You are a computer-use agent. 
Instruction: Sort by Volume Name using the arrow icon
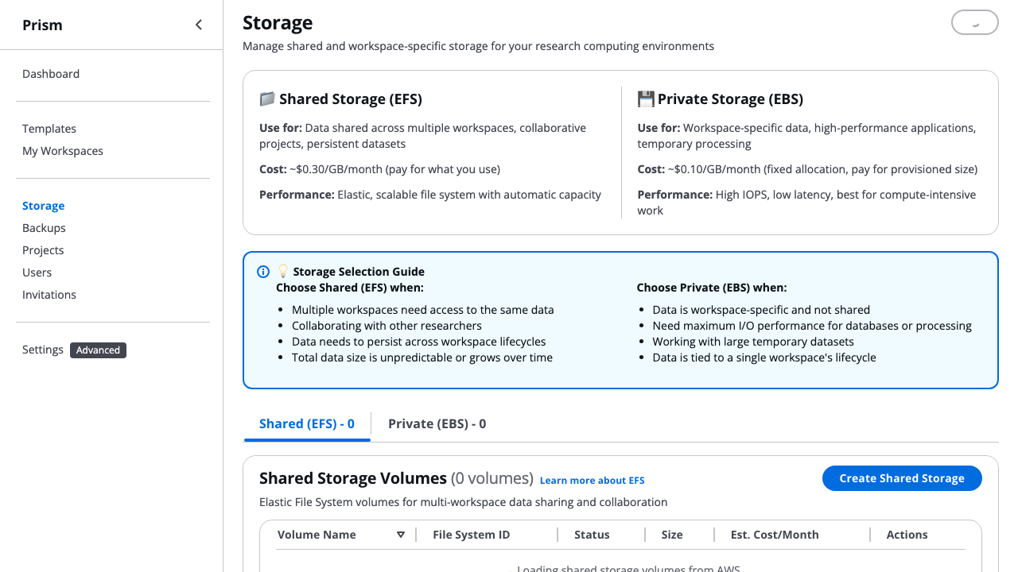pyautogui.click(x=401, y=535)
